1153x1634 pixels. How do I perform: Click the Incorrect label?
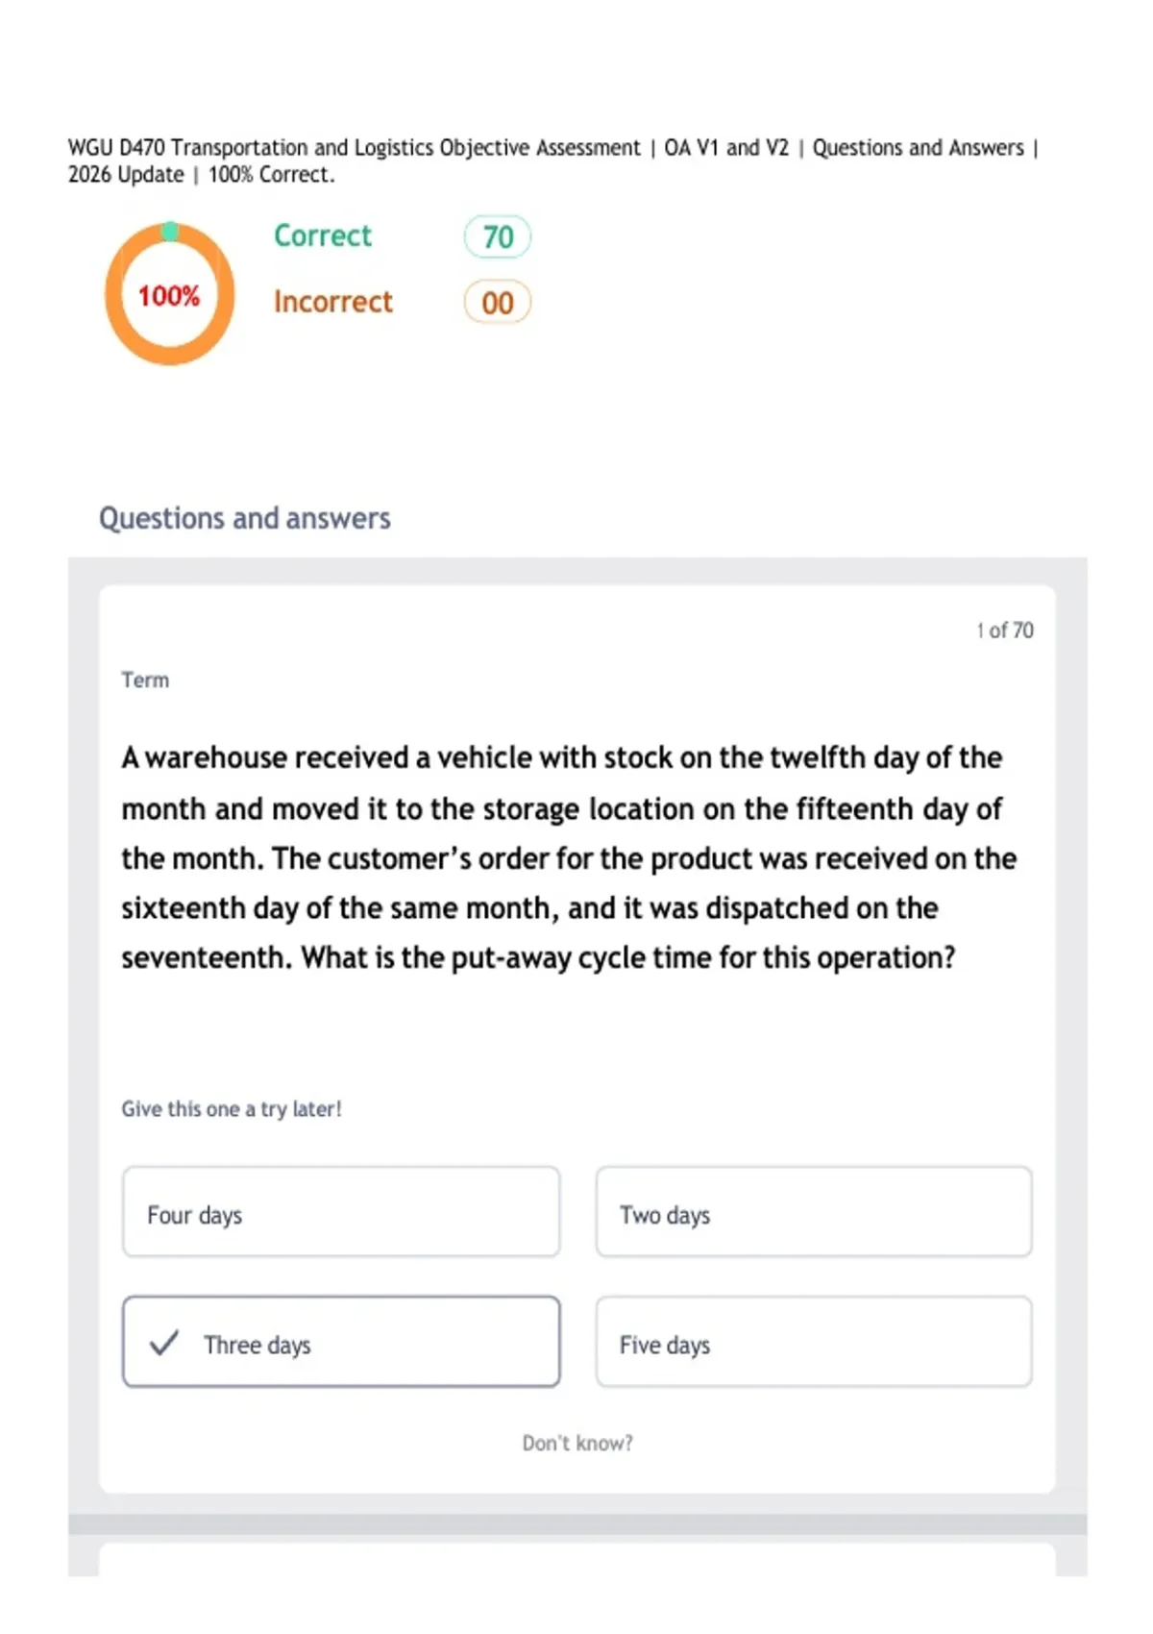click(x=333, y=302)
